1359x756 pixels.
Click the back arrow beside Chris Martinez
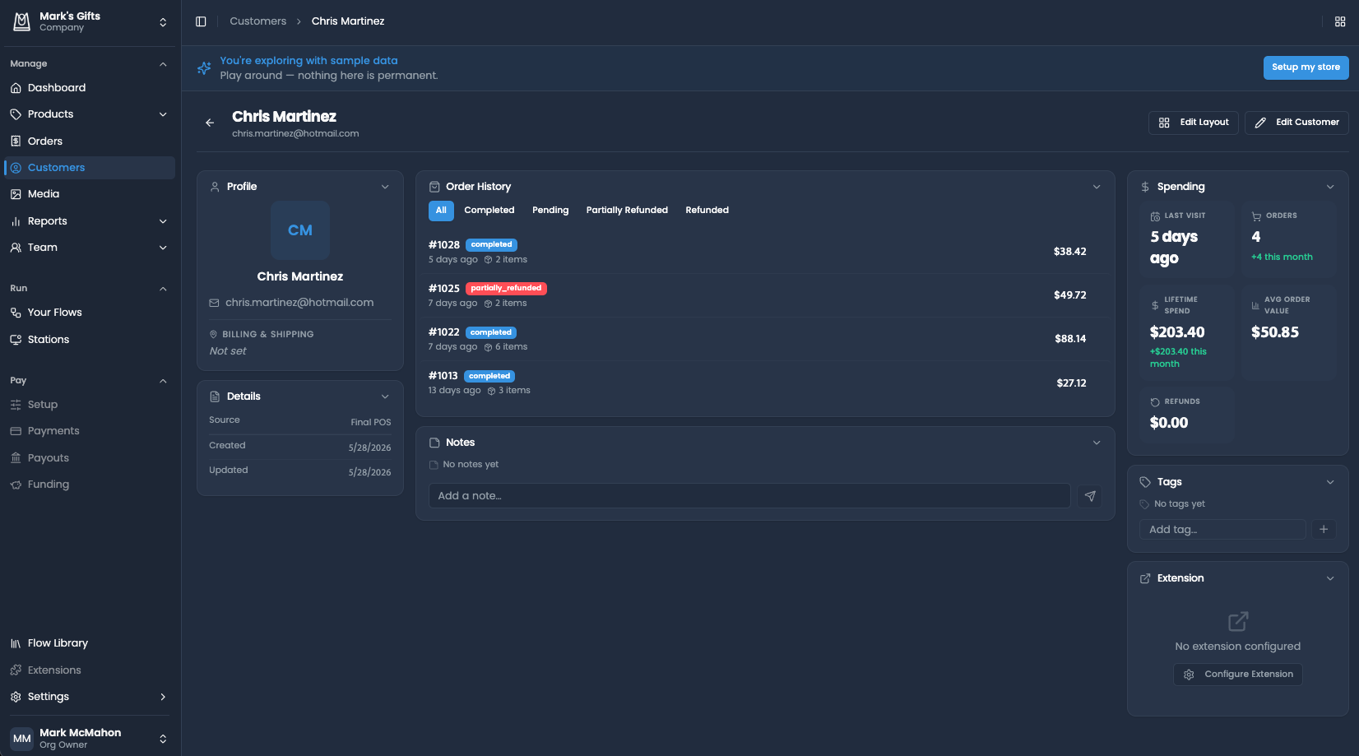[x=210, y=123]
